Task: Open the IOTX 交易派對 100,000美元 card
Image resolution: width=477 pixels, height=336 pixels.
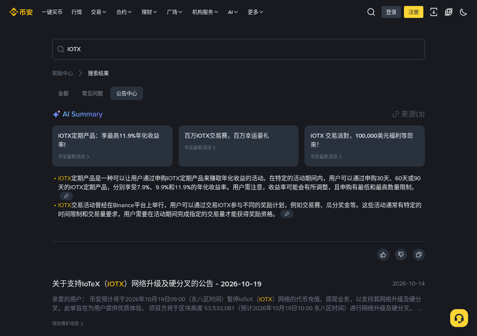Action: tap(364, 146)
